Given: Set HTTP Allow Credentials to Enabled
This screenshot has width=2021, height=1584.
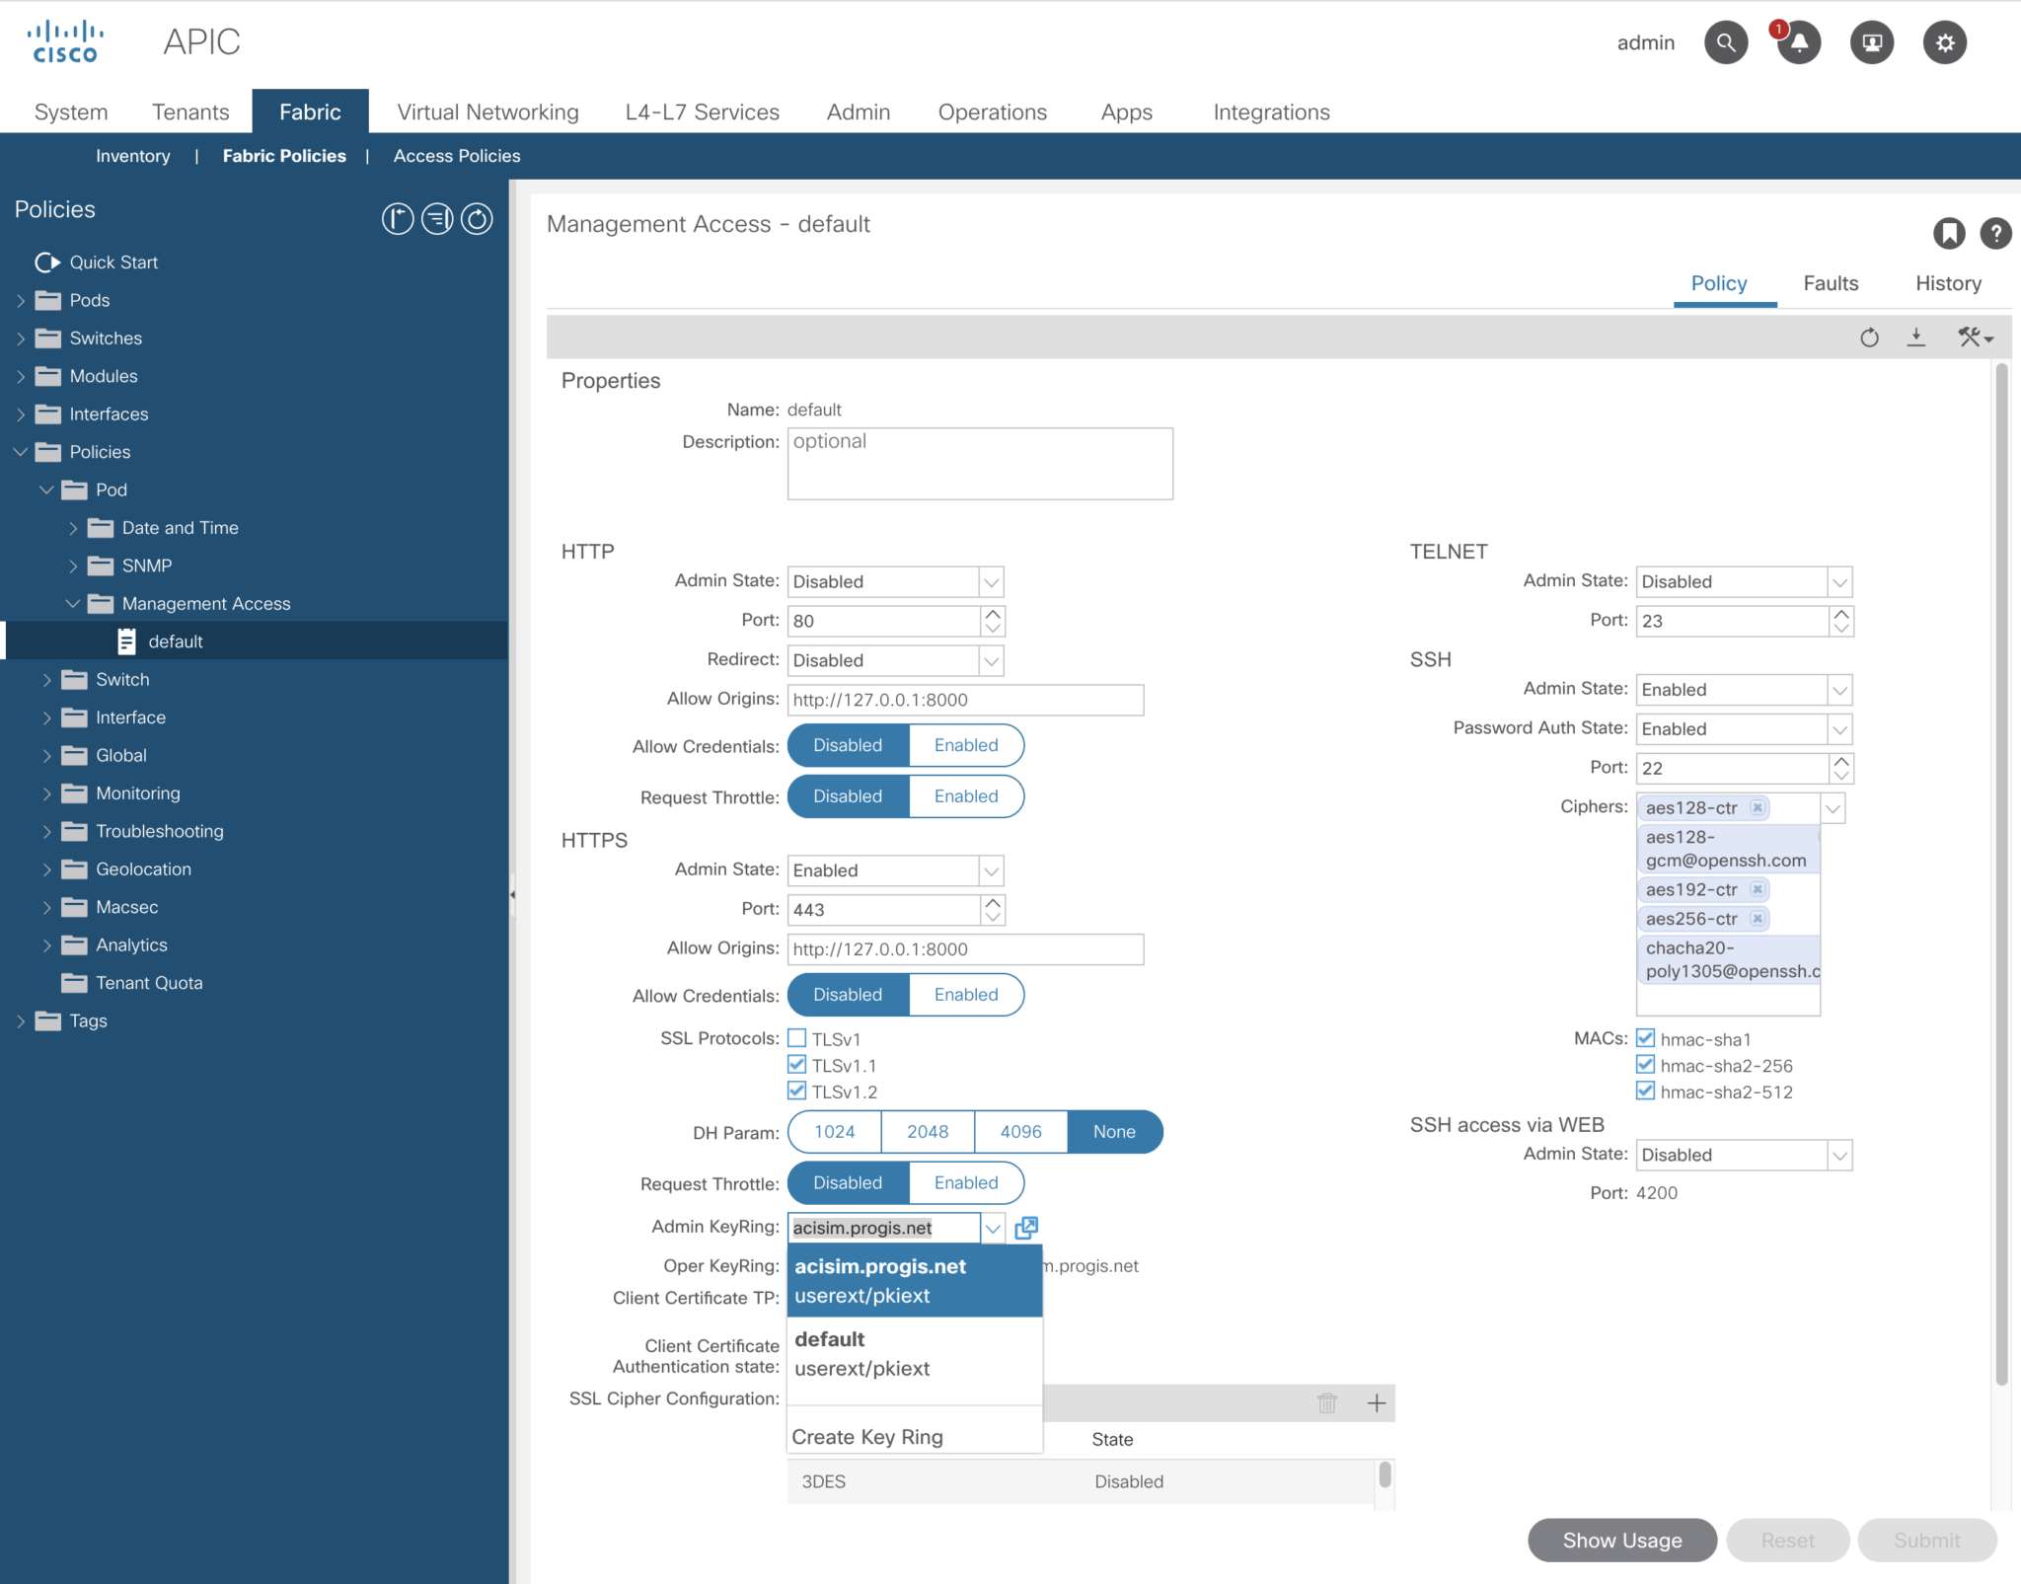Looking at the screenshot, I should 966,745.
